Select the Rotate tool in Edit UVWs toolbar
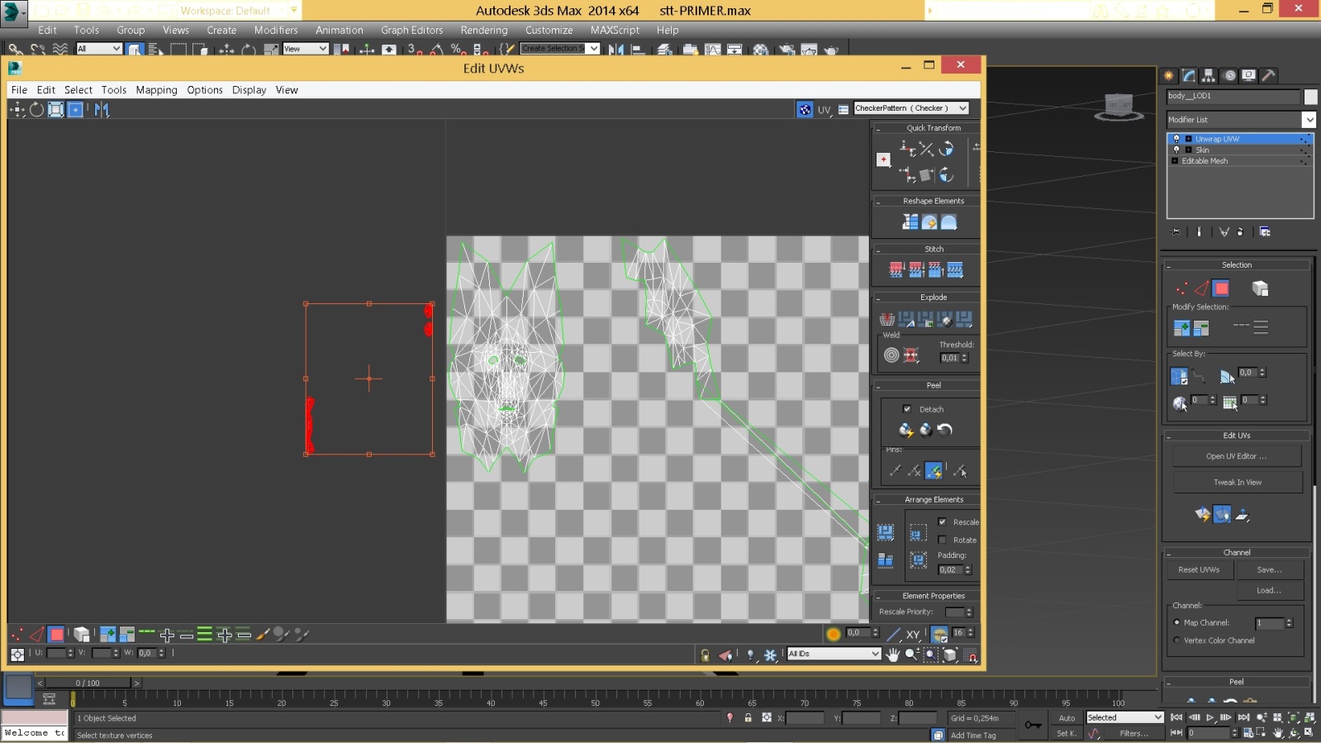The image size is (1321, 743). (36, 109)
